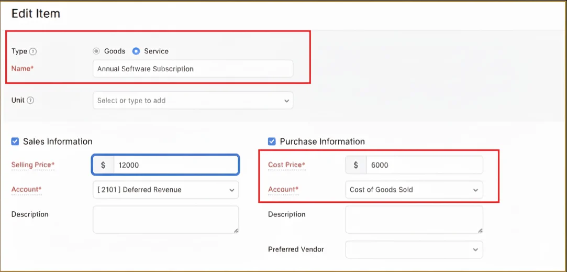The height and width of the screenshot is (272, 567).
Task: Open the Preferred Vendor dropdown
Action: pyautogui.click(x=414, y=249)
